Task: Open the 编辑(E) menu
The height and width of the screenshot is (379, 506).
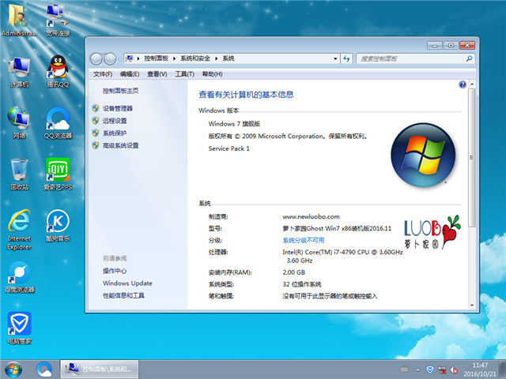Action: click(x=130, y=74)
